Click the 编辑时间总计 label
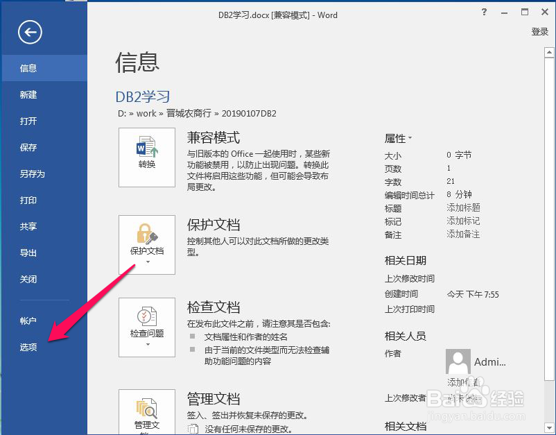556x435 pixels. coord(409,195)
